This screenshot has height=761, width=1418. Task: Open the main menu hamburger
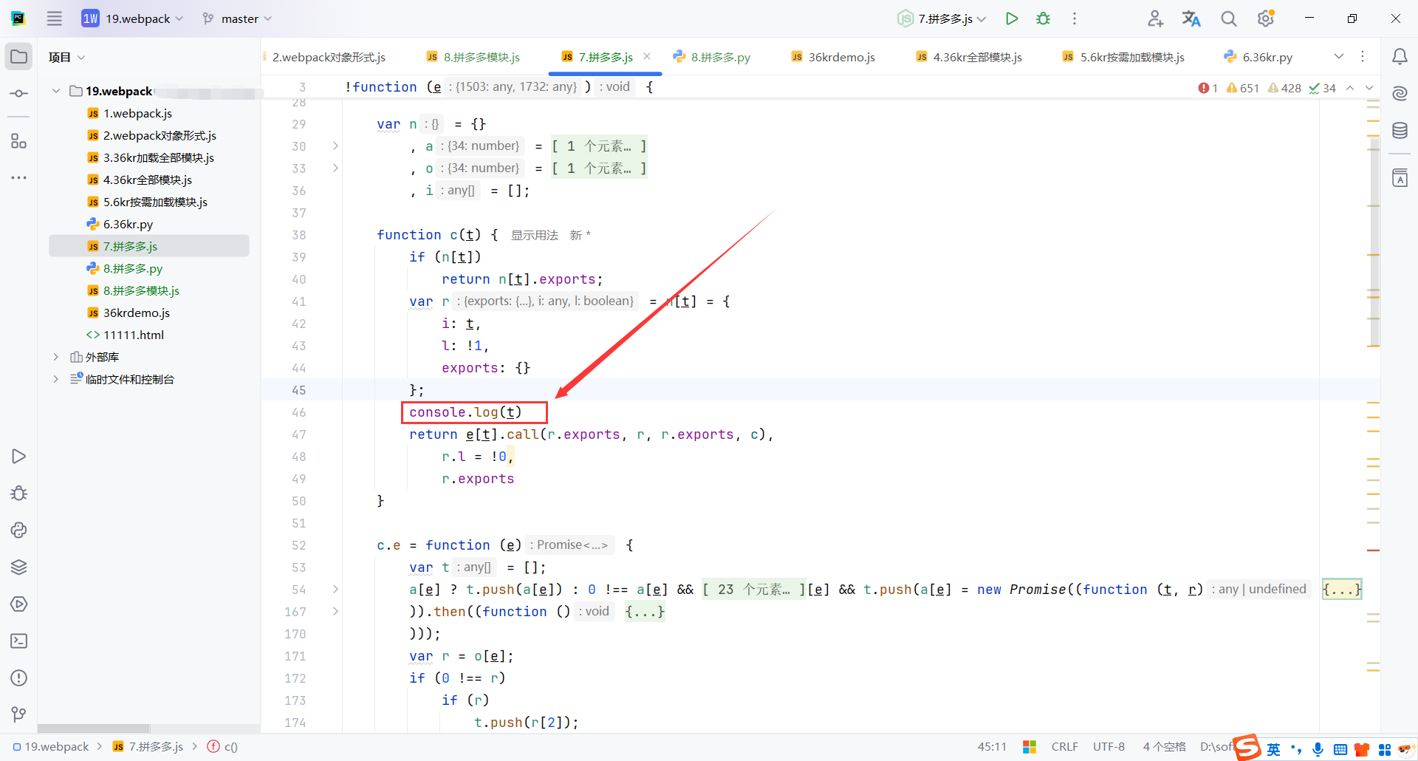tap(54, 18)
